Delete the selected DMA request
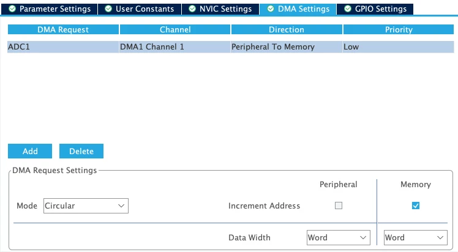 pos(81,151)
